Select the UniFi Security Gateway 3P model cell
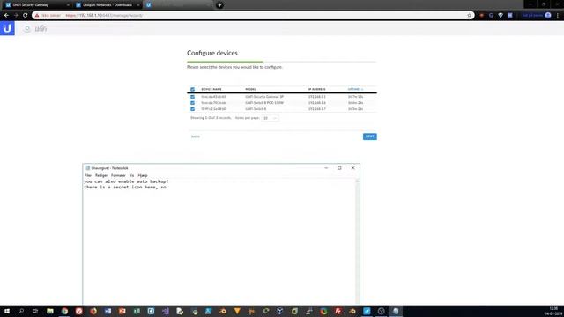 tap(264, 97)
